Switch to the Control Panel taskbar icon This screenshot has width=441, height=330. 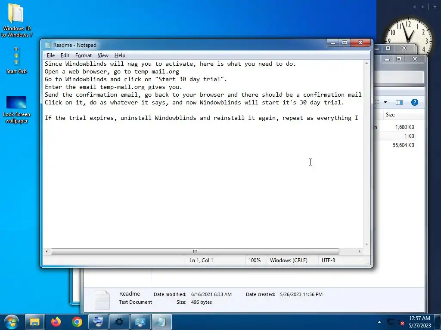(x=140, y=322)
